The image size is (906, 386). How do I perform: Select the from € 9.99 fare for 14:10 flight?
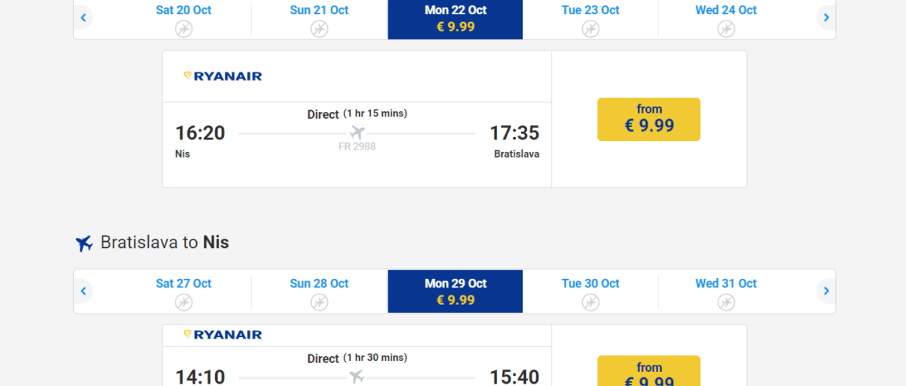coord(649,371)
